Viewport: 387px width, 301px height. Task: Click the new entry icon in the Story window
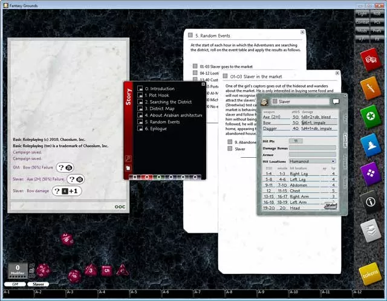click(128, 168)
